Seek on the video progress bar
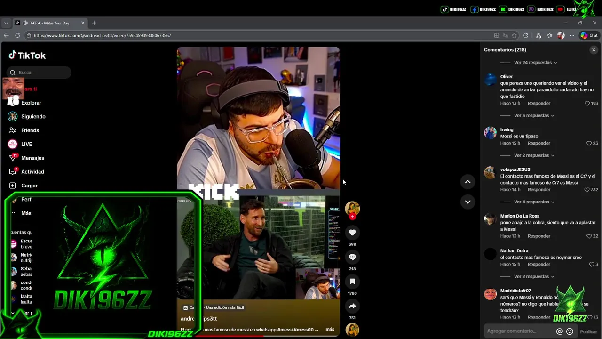602x339 pixels. [258, 336]
